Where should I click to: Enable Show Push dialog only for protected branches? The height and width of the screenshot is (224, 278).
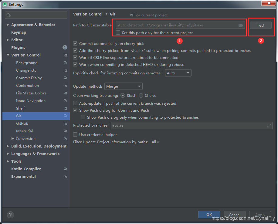click(83, 117)
